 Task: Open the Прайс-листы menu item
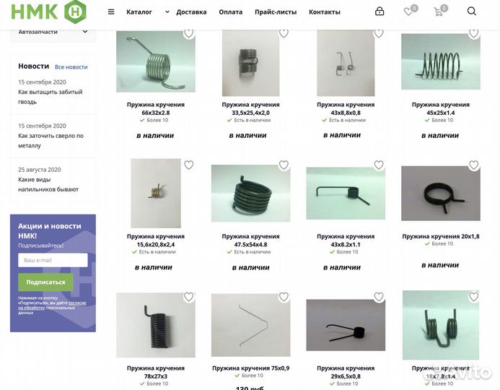276,12
